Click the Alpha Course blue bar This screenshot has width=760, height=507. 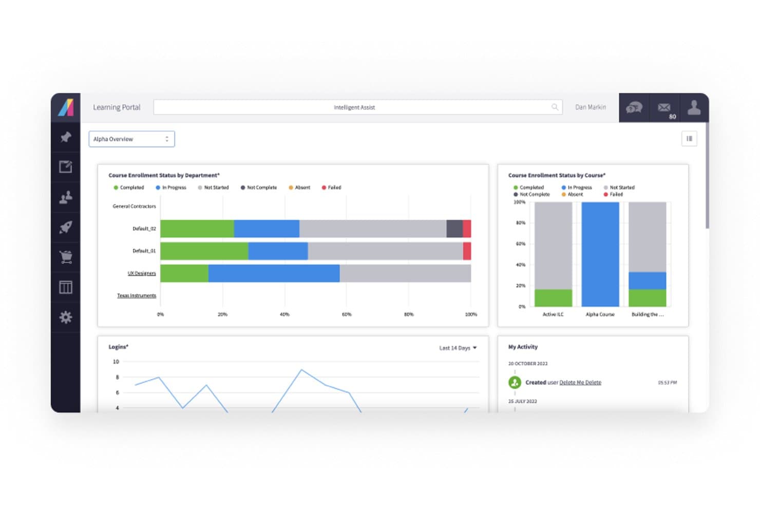click(x=600, y=254)
